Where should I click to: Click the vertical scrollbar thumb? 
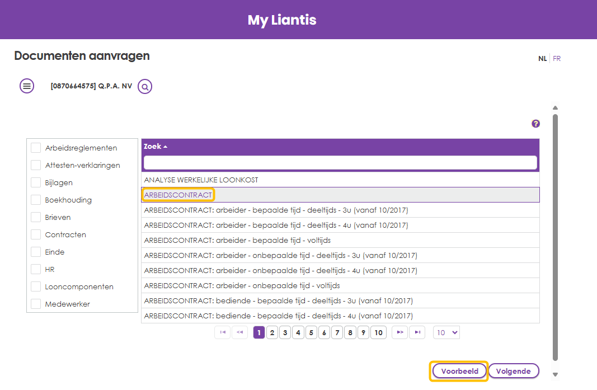555,237
